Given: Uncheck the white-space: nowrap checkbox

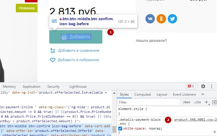Looking at the screenshot, I should (120, 129).
